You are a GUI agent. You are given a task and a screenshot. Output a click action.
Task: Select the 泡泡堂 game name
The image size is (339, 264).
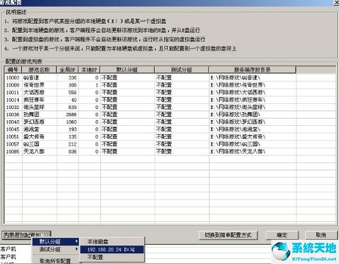tap(31, 129)
